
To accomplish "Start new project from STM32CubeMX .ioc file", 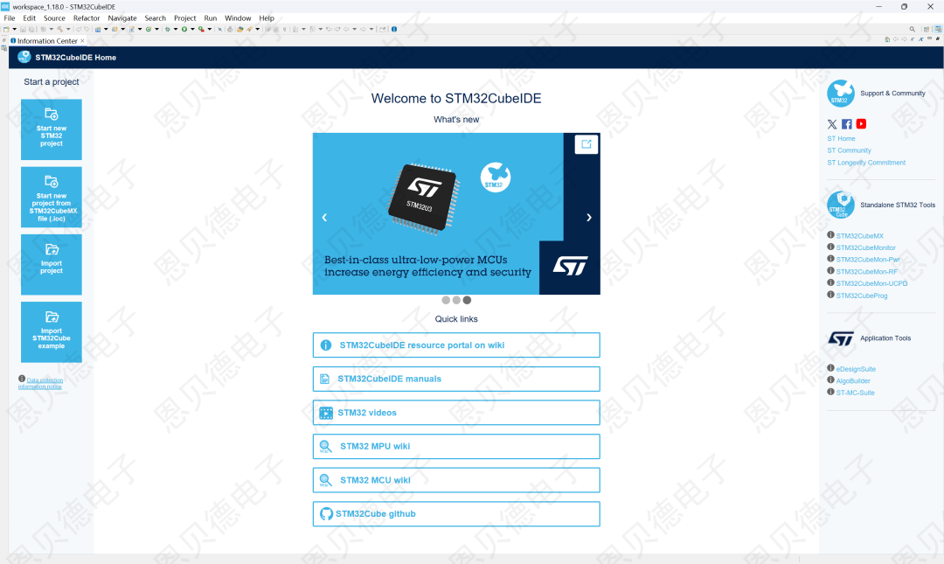I will pos(52,197).
